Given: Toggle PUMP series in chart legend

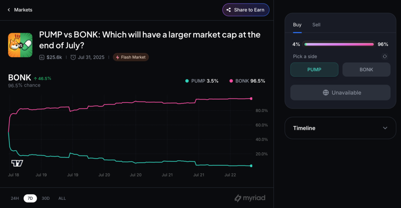Looking at the screenshot, I should tap(202, 81).
